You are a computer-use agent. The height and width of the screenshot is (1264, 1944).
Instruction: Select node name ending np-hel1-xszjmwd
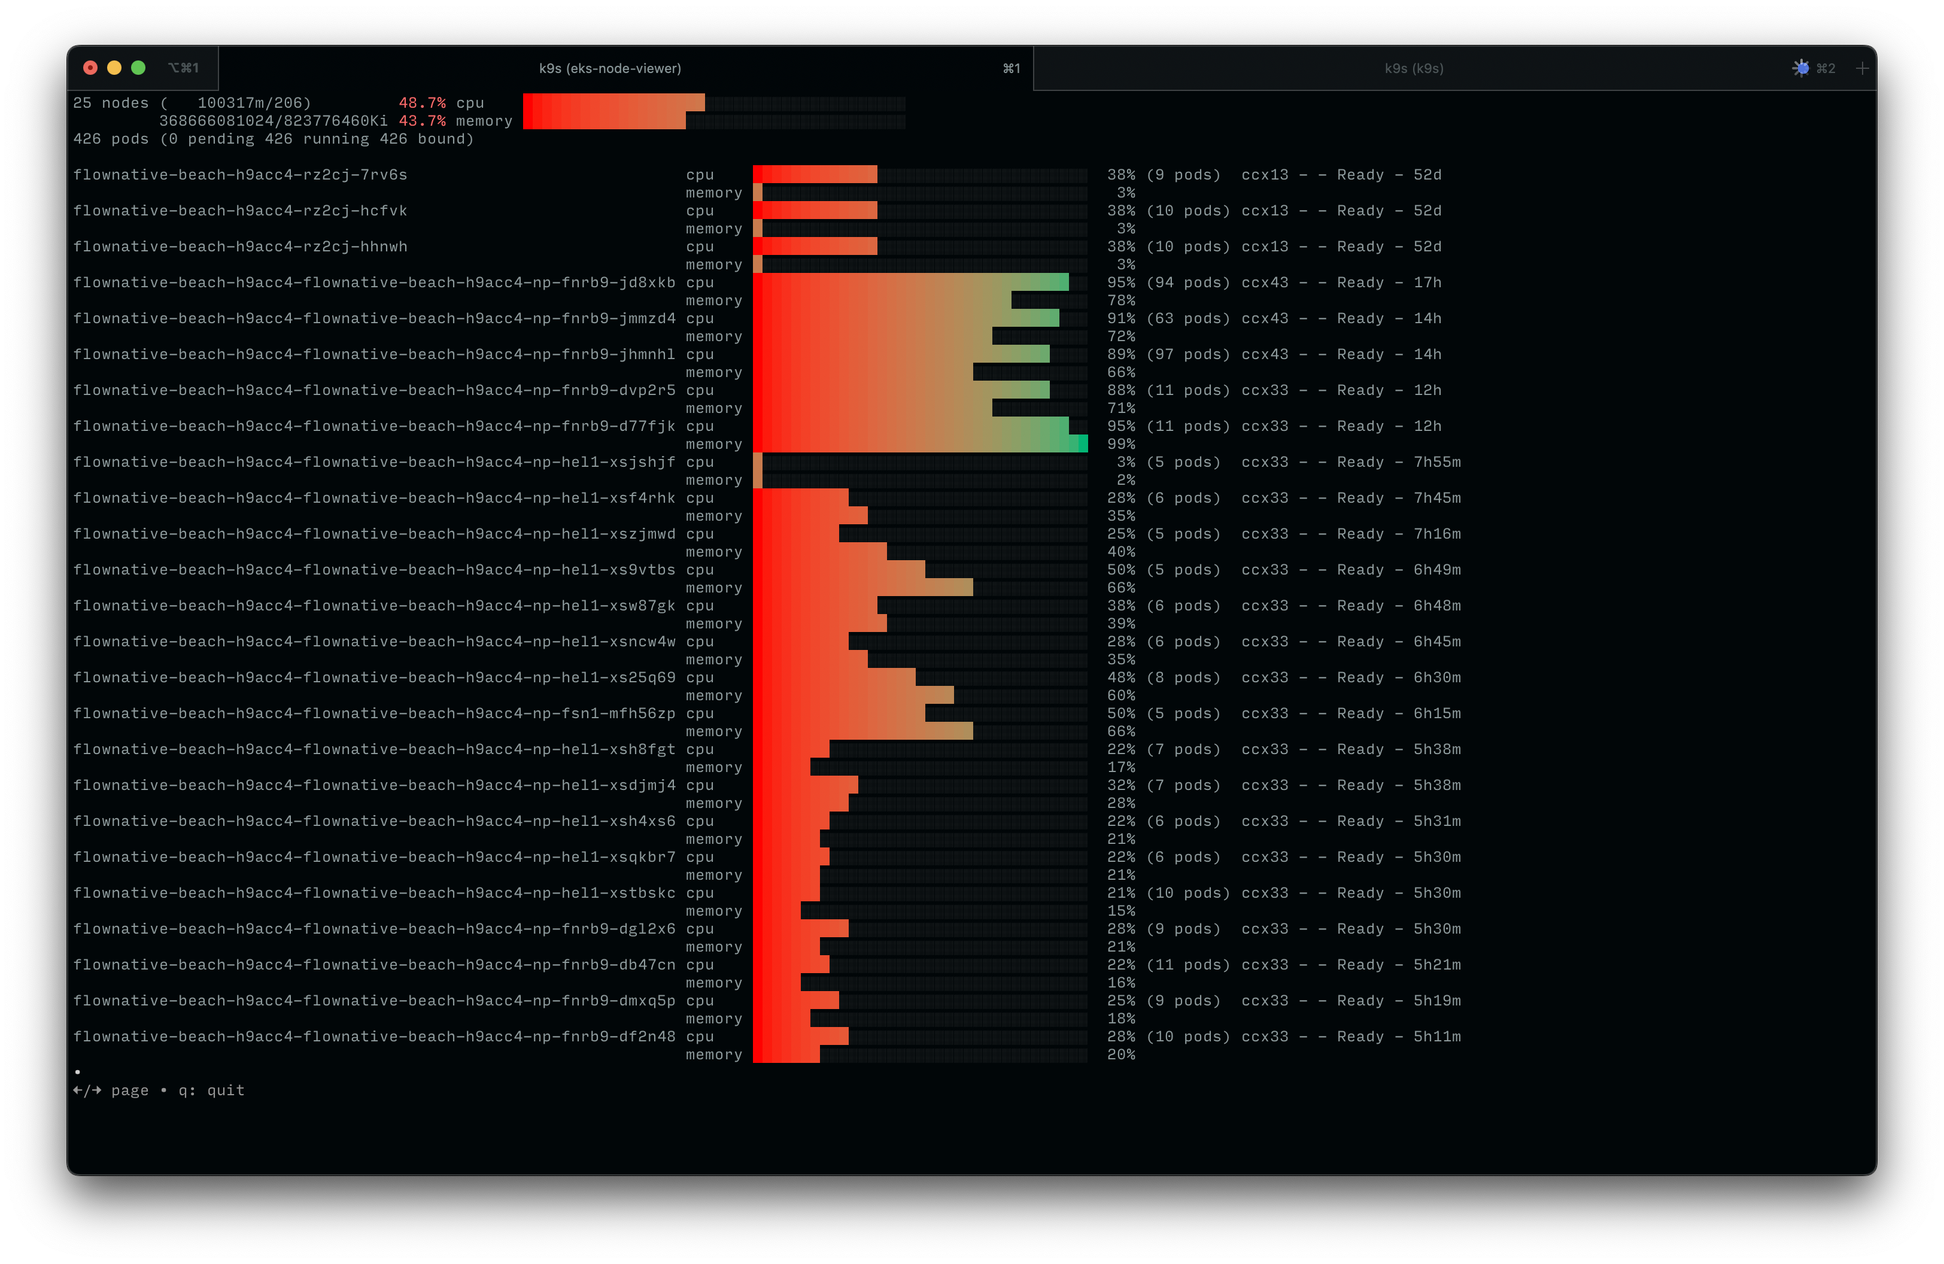(x=374, y=534)
